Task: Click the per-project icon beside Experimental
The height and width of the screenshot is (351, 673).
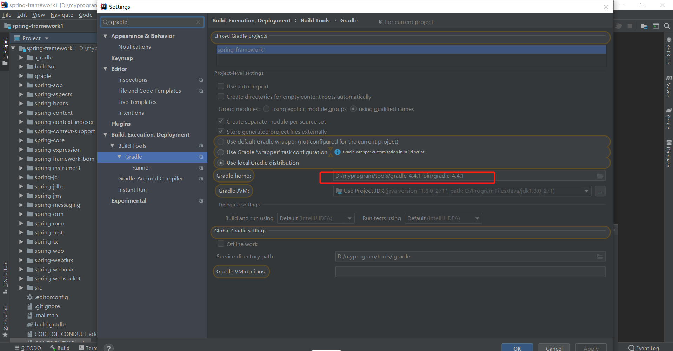Action: point(201,201)
